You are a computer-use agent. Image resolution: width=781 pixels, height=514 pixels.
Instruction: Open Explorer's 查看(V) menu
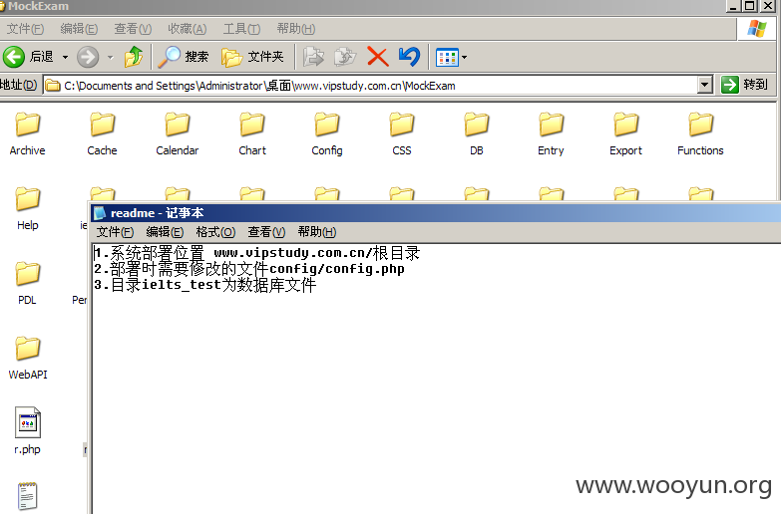(133, 29)
